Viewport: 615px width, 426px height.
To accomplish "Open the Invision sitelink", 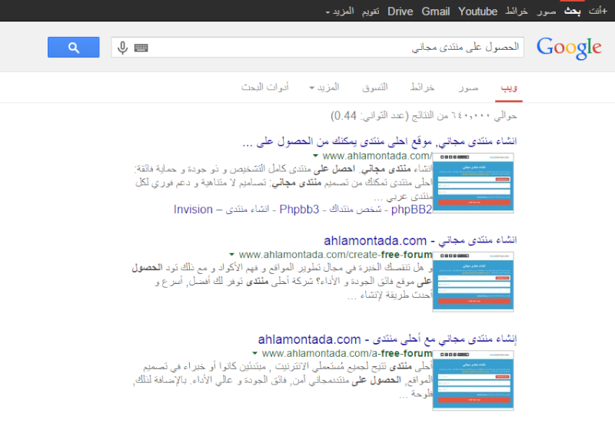I will 193,210.
